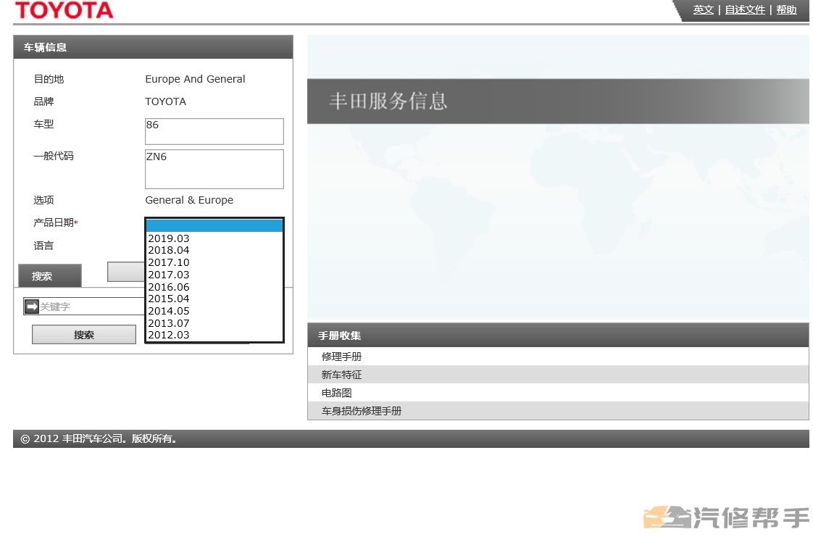Click the 车型 label

click(x=43, y=125)
